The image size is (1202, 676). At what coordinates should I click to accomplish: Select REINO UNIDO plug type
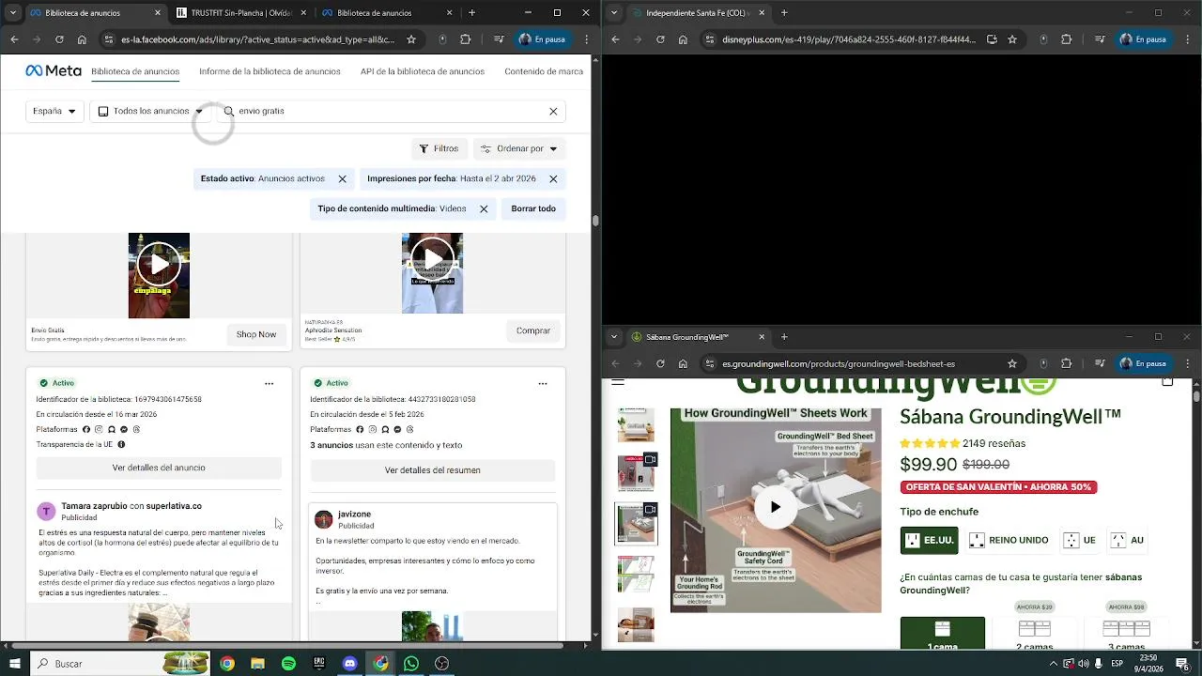tap(1008, 540)
